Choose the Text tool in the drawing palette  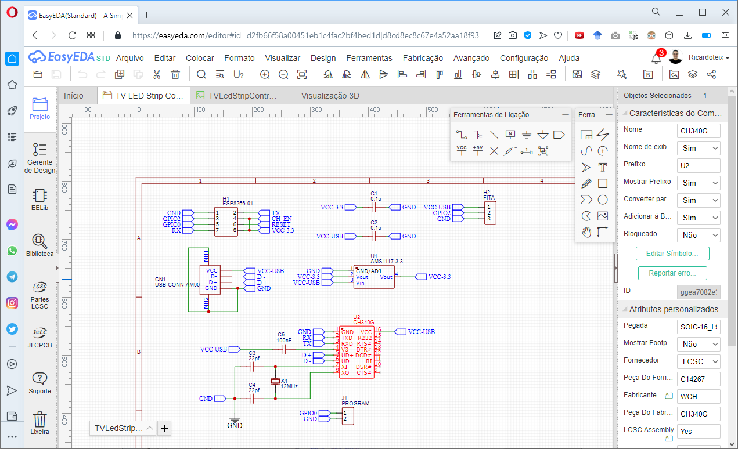click(x=603, y=167)
